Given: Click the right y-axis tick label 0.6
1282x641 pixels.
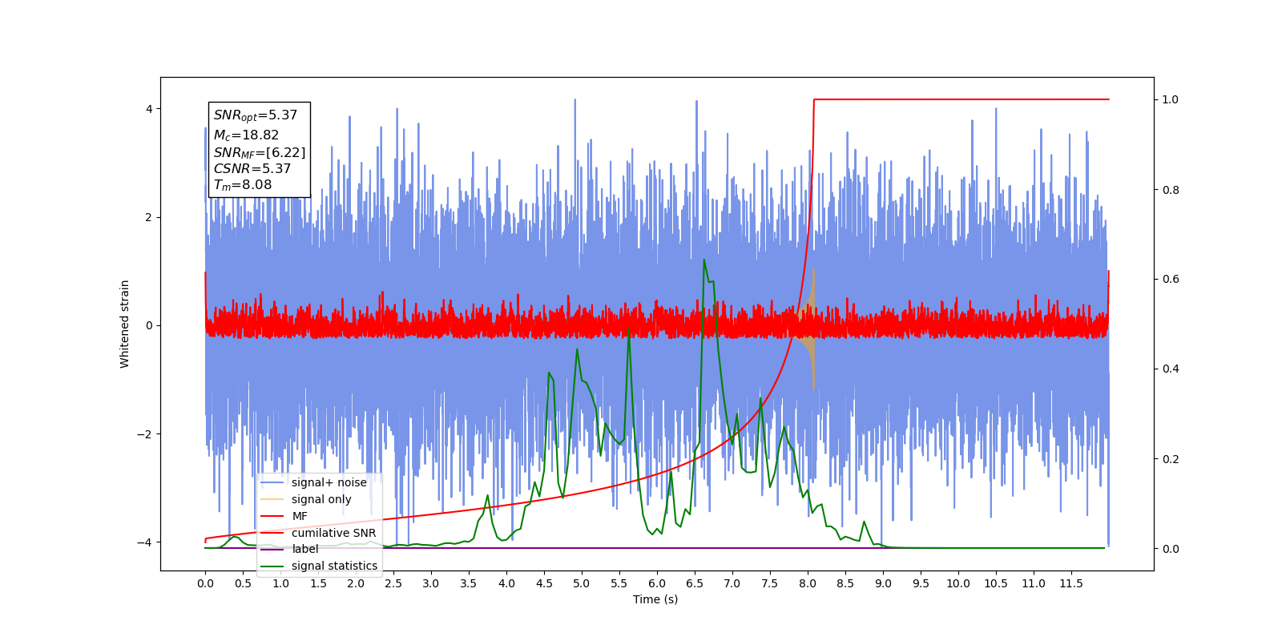Looking at the screenshot, I should [1170, 279].
